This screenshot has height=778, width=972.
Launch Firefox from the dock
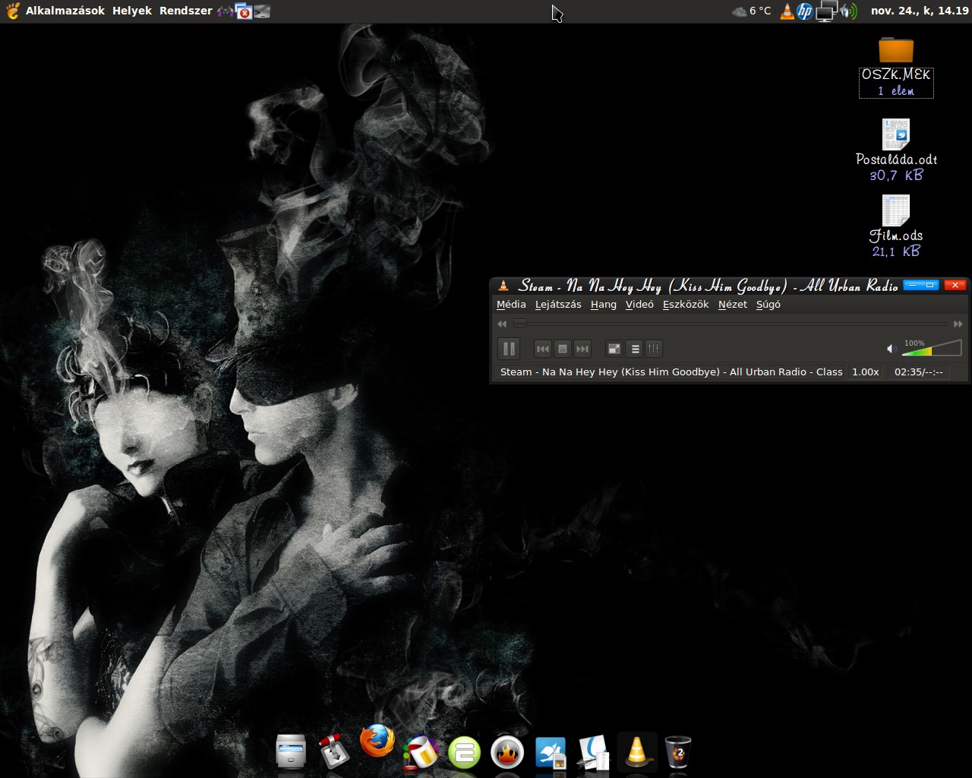[x=377, y=742]
